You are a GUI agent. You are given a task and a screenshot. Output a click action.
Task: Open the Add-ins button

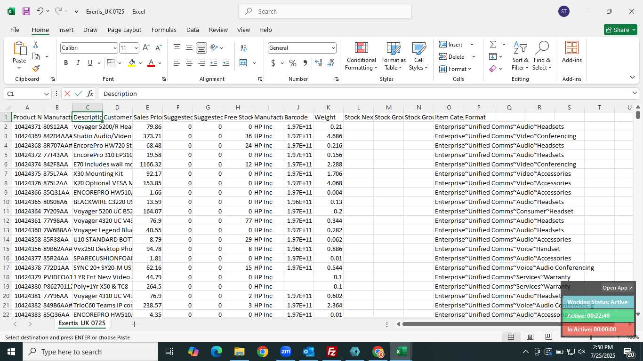tap(572, 53)
